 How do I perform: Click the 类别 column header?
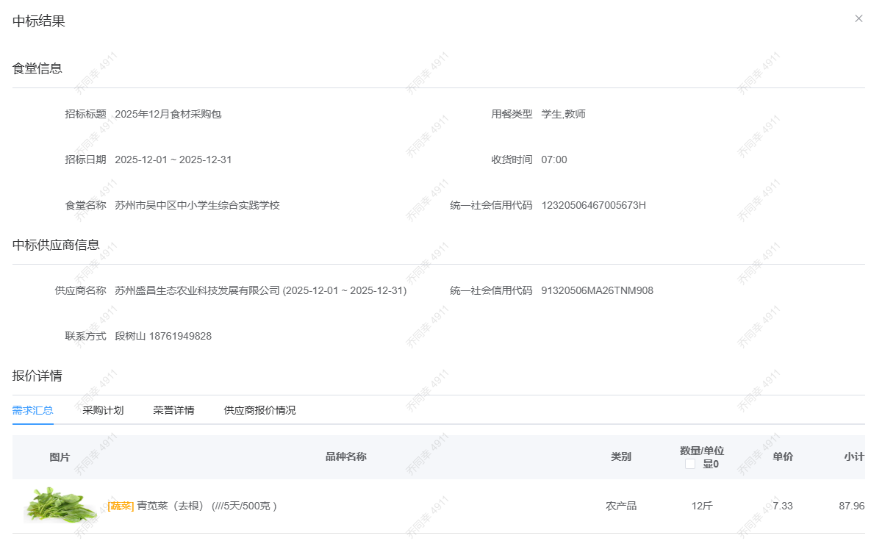[x=620, y=456]
